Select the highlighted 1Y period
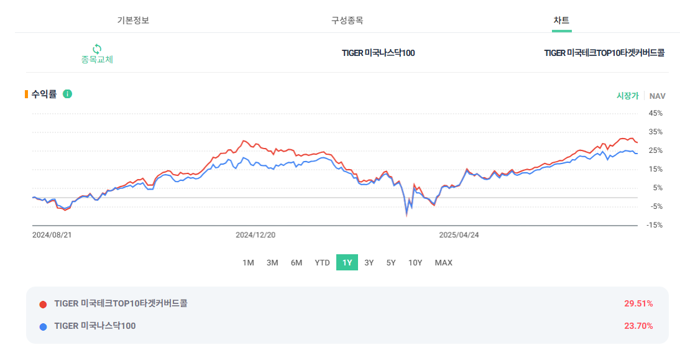The width and height of the screenshot is (680, 345). click(347, 262)
